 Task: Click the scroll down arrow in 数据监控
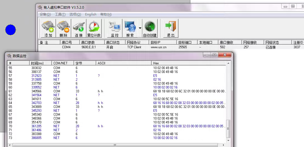228,140
